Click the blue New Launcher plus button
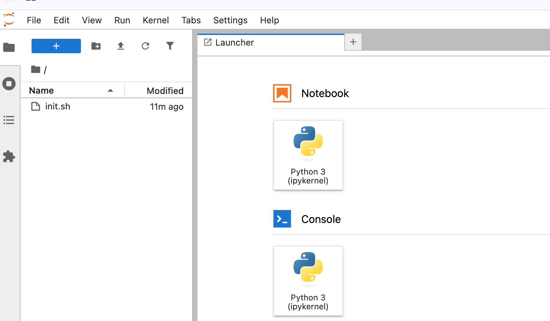The image size is (550, 321). tap(56, 46)
